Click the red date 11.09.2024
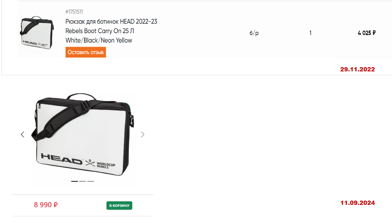Screen dimensions: 392x223 click(x=358, y=203)
